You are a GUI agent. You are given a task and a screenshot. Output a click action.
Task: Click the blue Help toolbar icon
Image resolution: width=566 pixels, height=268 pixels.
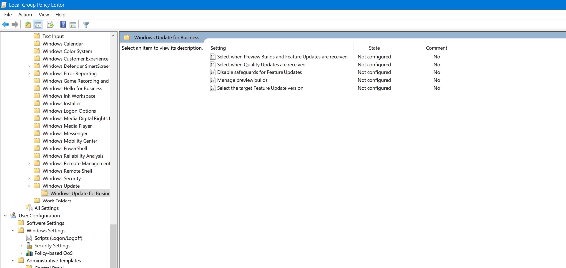[x=63, y=24]
